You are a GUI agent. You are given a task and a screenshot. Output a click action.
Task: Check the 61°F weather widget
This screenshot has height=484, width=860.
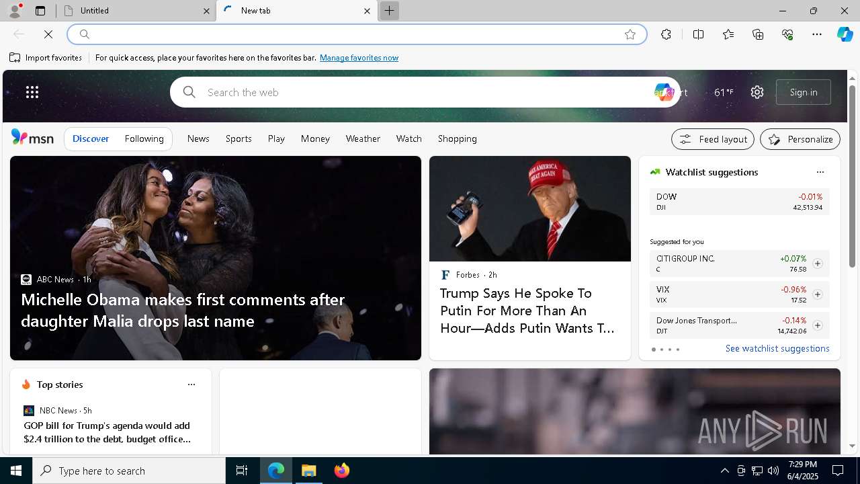tap(724, 92)
